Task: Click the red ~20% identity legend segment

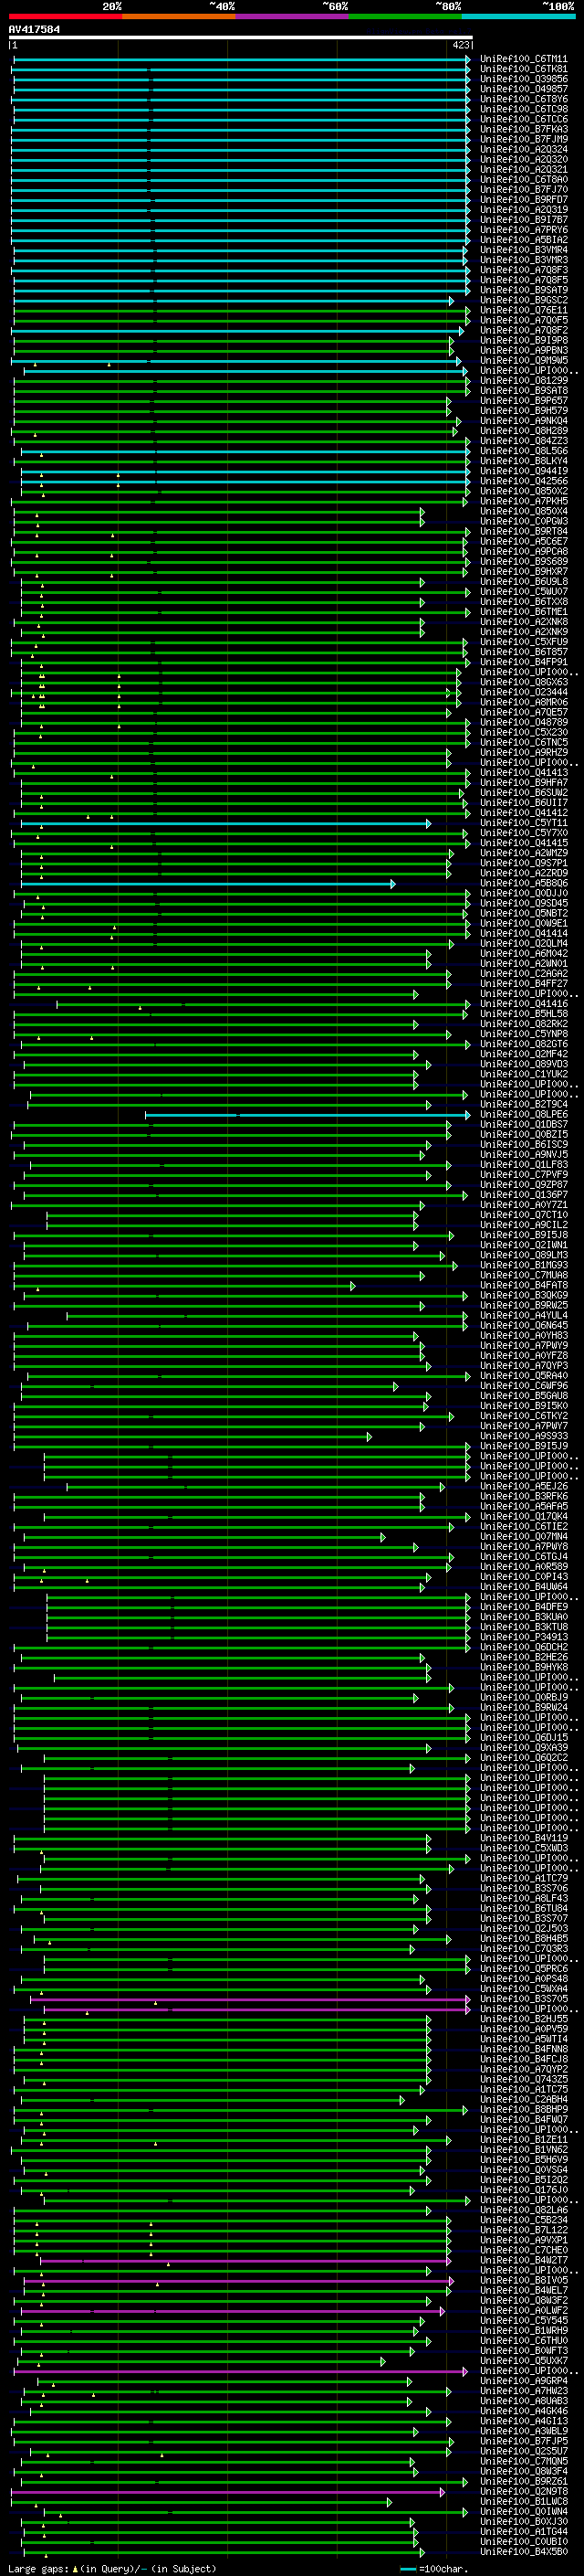Action: click(x=65, y=16)
